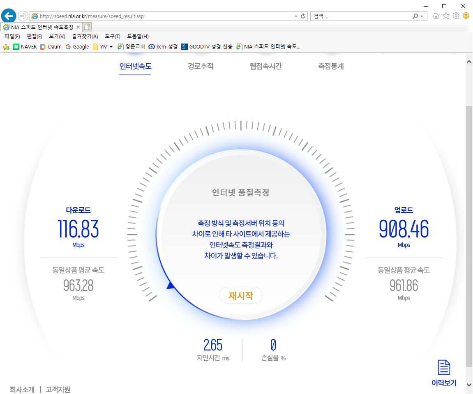
Task: Click the 다운로드 label
Action: pyautogui.click(x=78, y=210)
